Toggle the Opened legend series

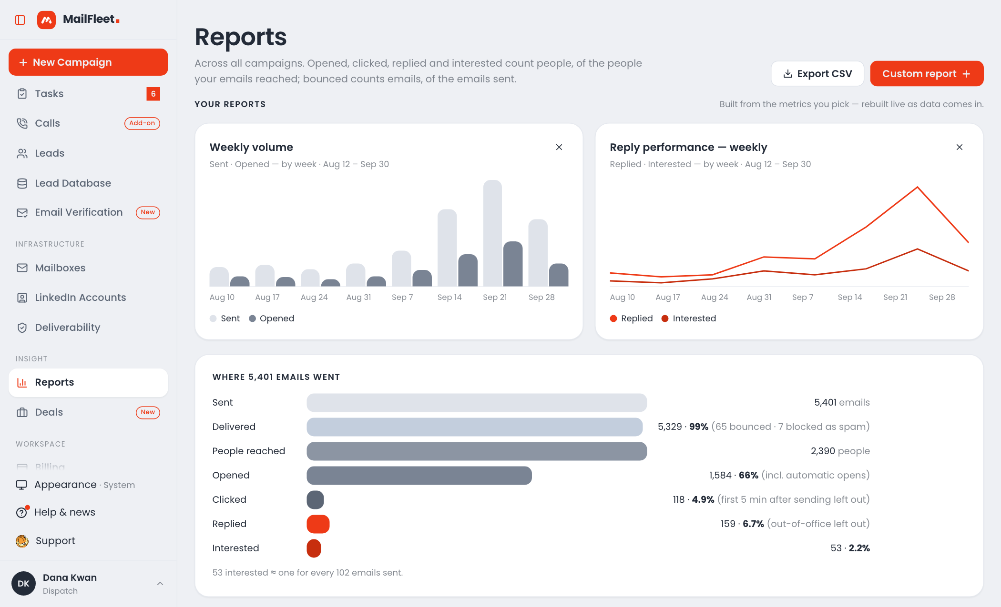[272, 318]
